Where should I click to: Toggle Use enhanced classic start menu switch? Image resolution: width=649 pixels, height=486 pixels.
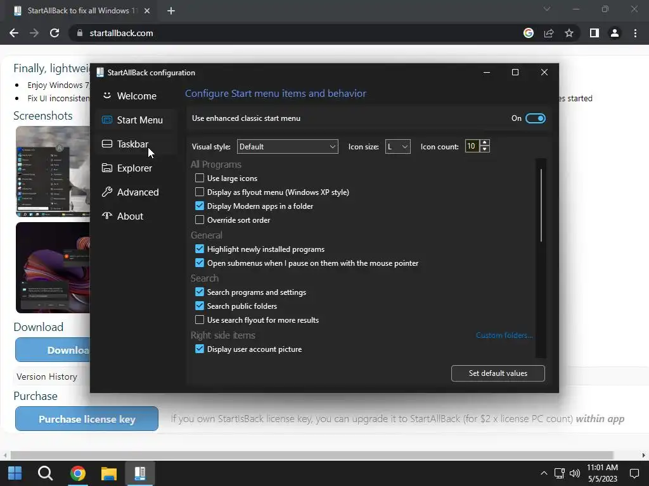pos(535,118)
